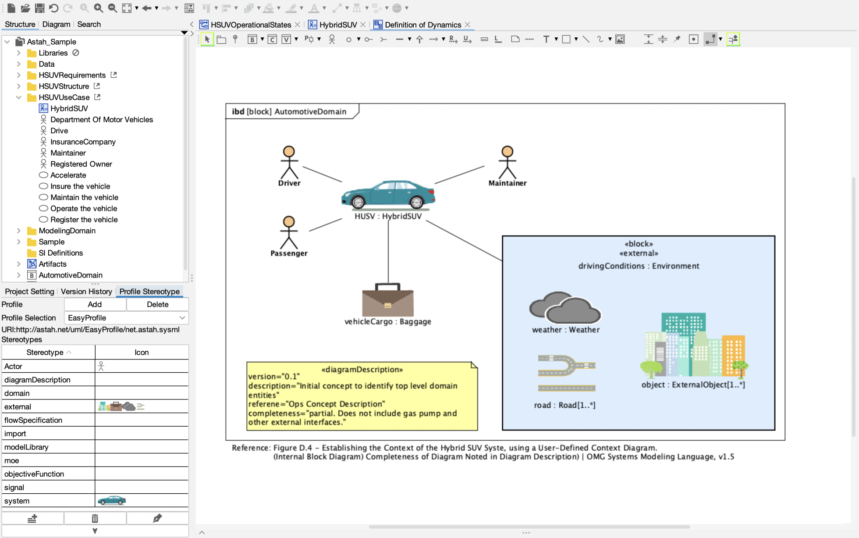859x538 pixels.
Task: Click the Fit Diagram to Window icon
Action: [127, 8]
